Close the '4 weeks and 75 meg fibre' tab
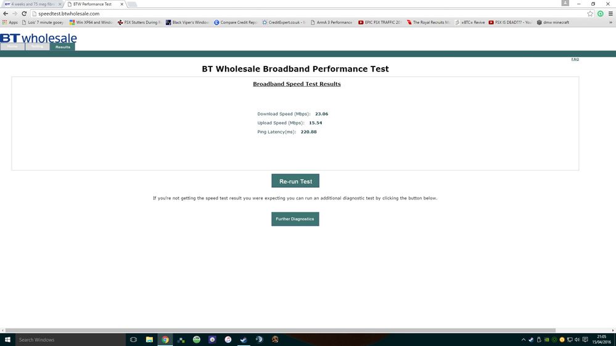The width and height of the screenshot is (616, 346). (x=60, y=4)
